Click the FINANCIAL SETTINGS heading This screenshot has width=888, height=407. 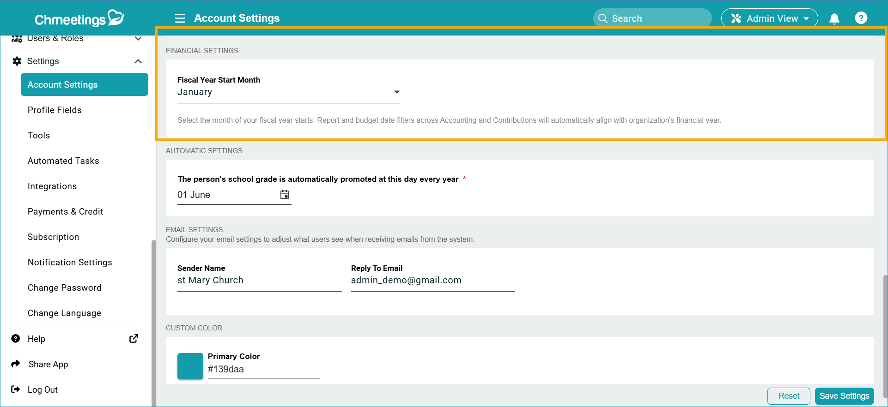pos(202,51)
